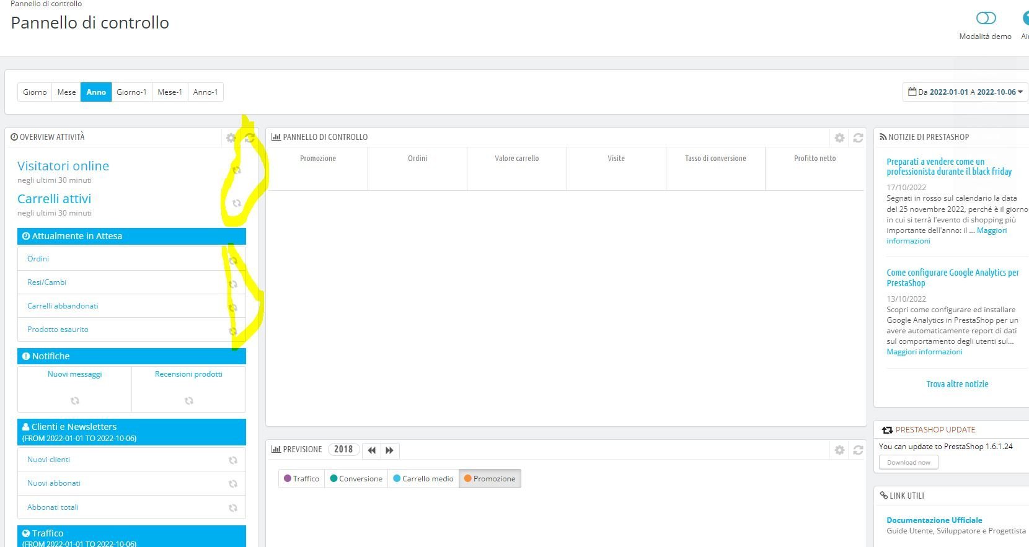Open Previsione panel settings gear
Screen dimensions: 1029x547
point(839,450)
